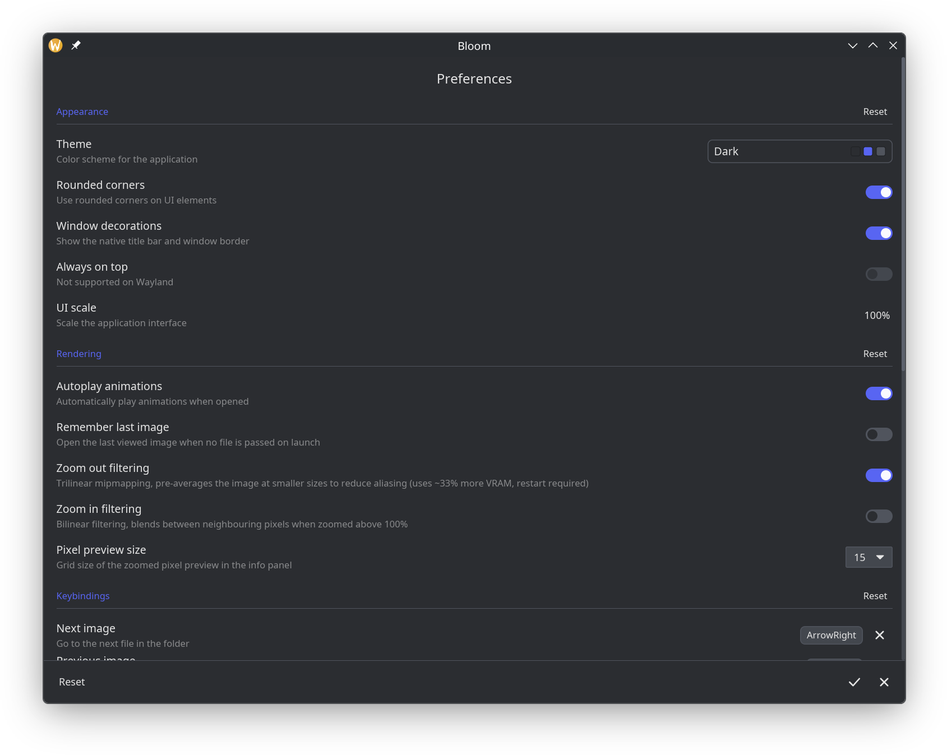The image size is (947, 755).
Task: Click the dark theme color swatch
Action: pos(855,151)
